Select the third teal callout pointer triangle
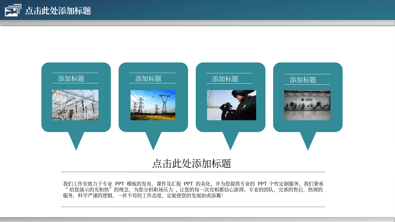 [x=231, y=141]
